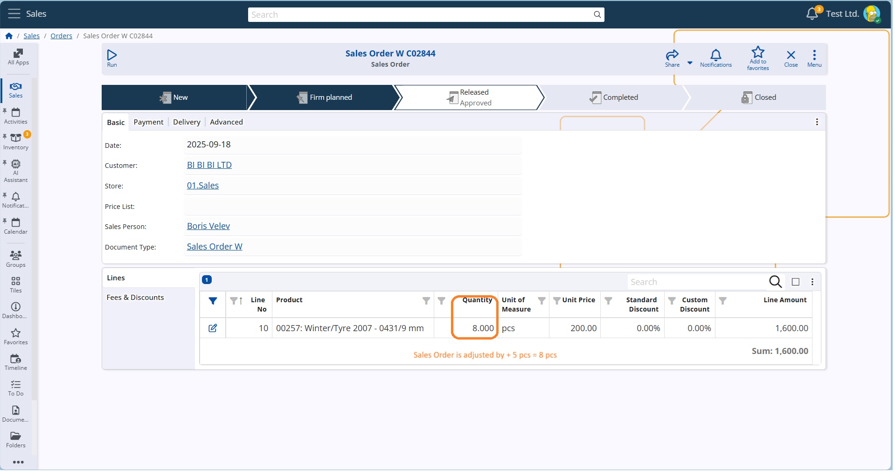Viewport: 895px width, 472px height.
Task: Open Folders in the sidebar
Action: point(16,440)
